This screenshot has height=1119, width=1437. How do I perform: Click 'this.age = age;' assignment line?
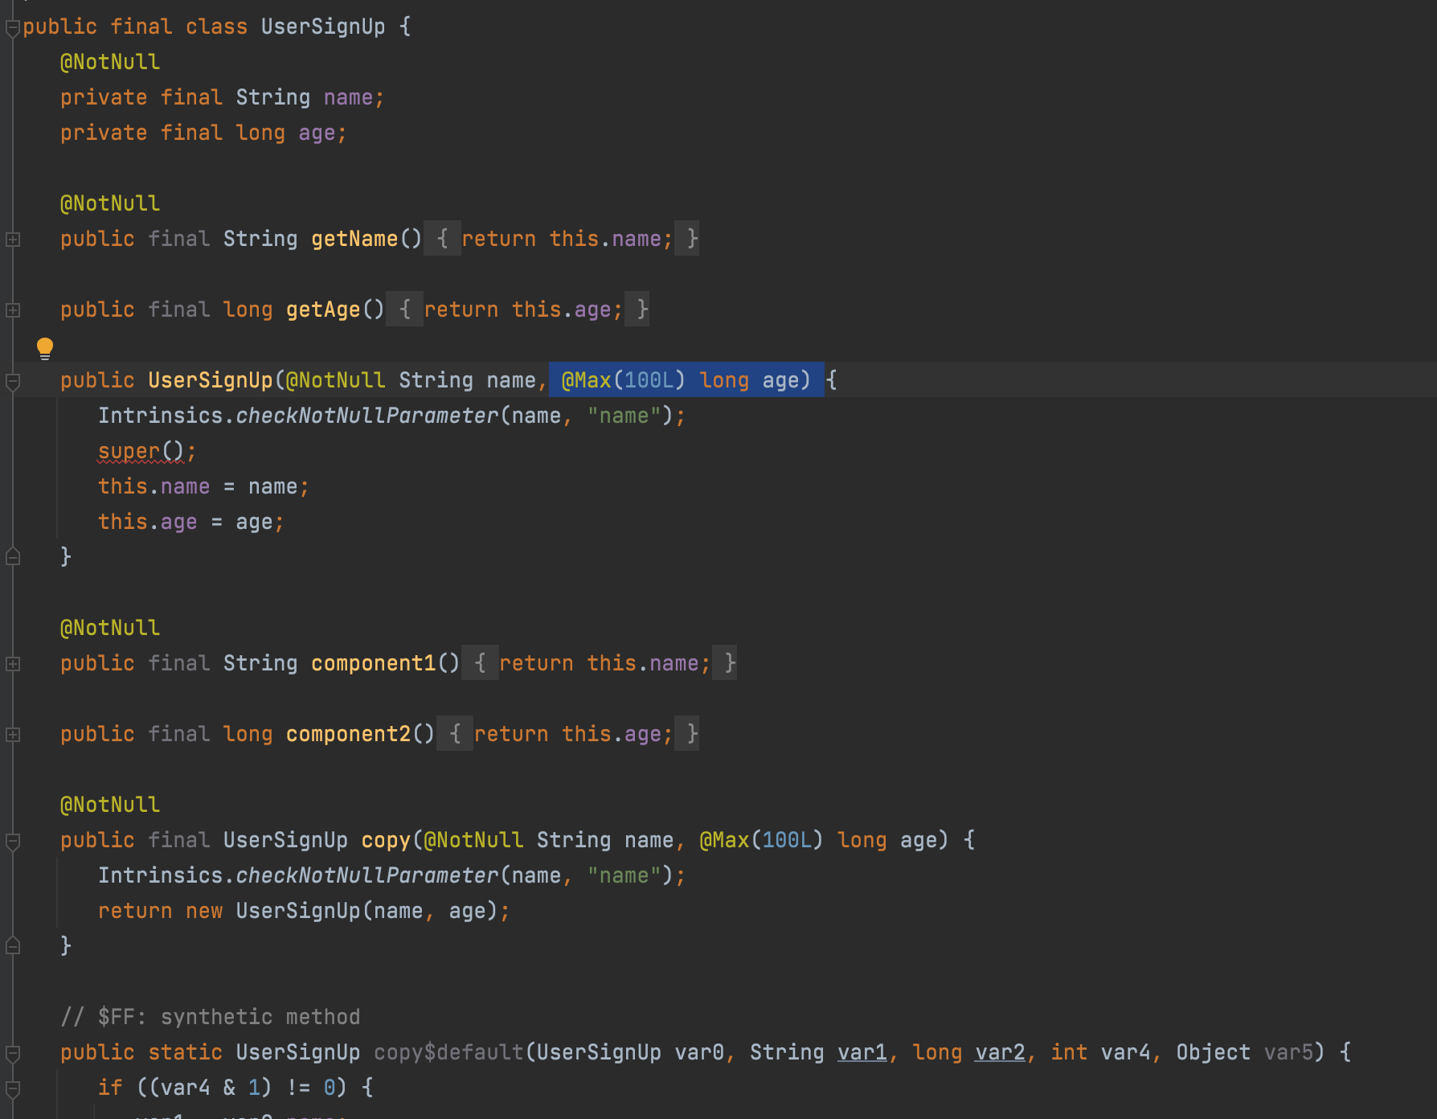[x=191, y=522]
